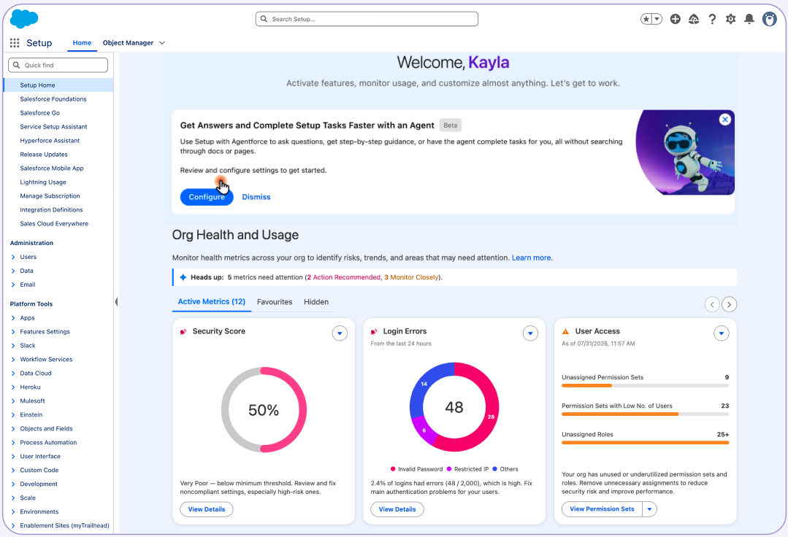Collapse the sidebar using the split handle
This screenshot has width=788, height=545.
[x=116, y=302]
